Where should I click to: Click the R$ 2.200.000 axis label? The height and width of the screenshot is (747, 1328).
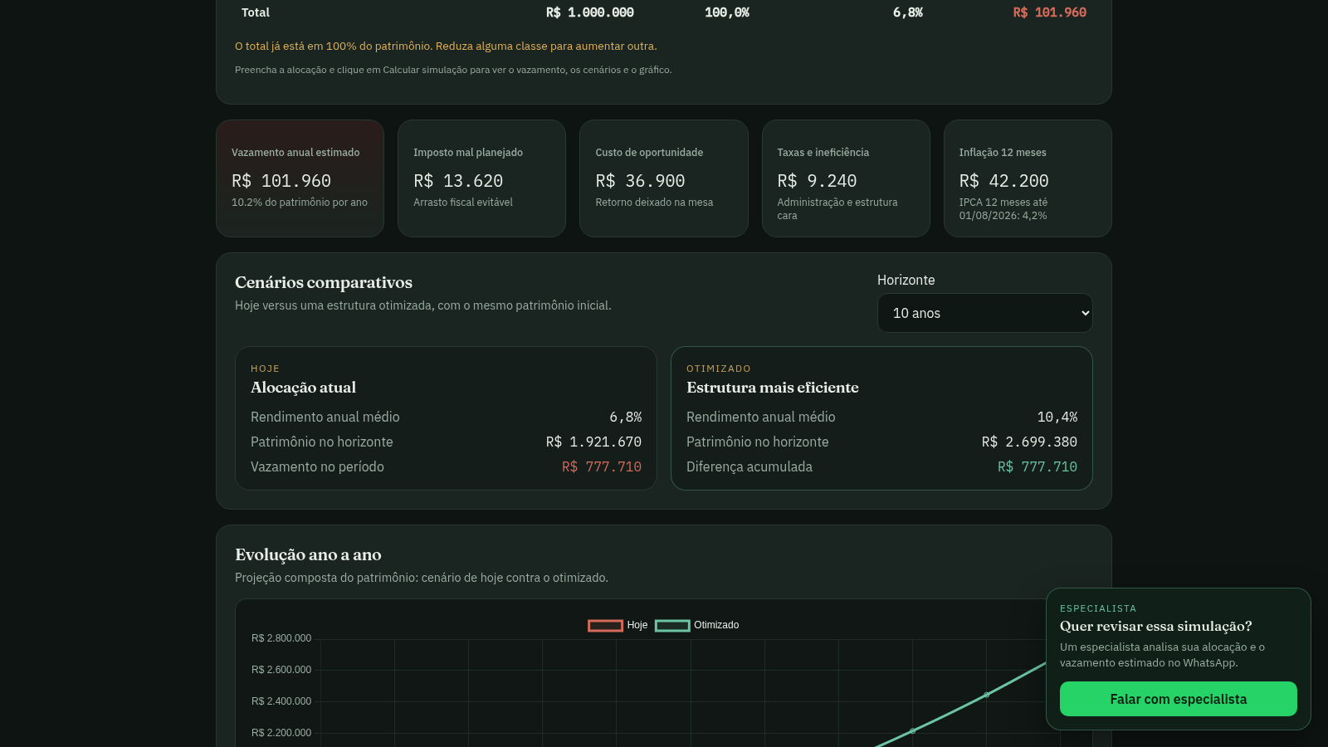click(x=281, y=733)
